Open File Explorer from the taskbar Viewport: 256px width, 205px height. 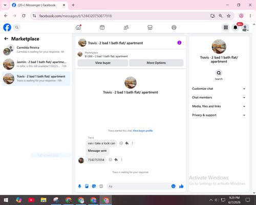[x=44, y=200]
